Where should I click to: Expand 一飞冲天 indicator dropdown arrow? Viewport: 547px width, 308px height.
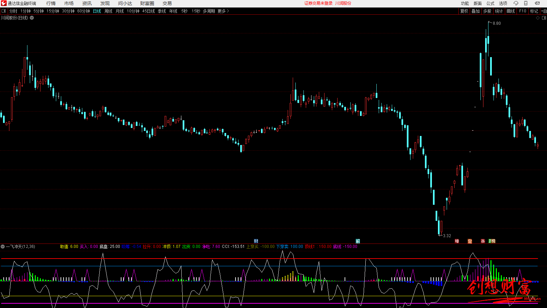(x=3, y=247)
